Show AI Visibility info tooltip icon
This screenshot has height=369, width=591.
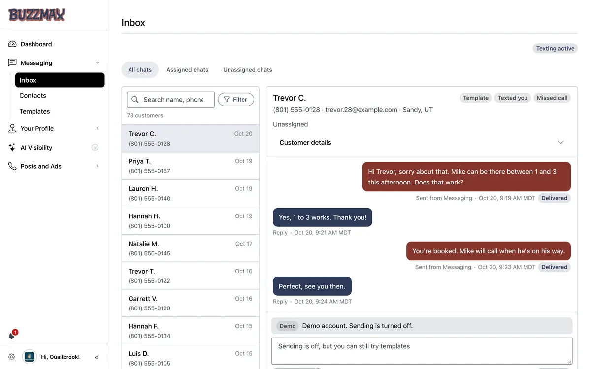click(95, 148)
